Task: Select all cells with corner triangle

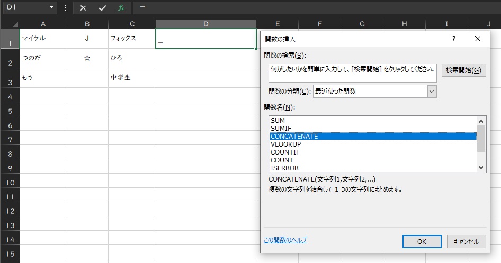Action: click(x=15, y=24)
